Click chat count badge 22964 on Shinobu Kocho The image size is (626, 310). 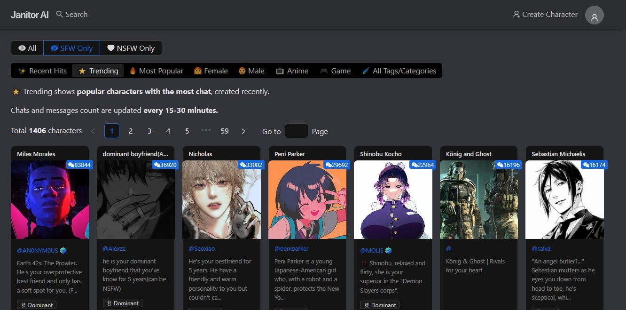pyautogui.click(x=423, y=165)
